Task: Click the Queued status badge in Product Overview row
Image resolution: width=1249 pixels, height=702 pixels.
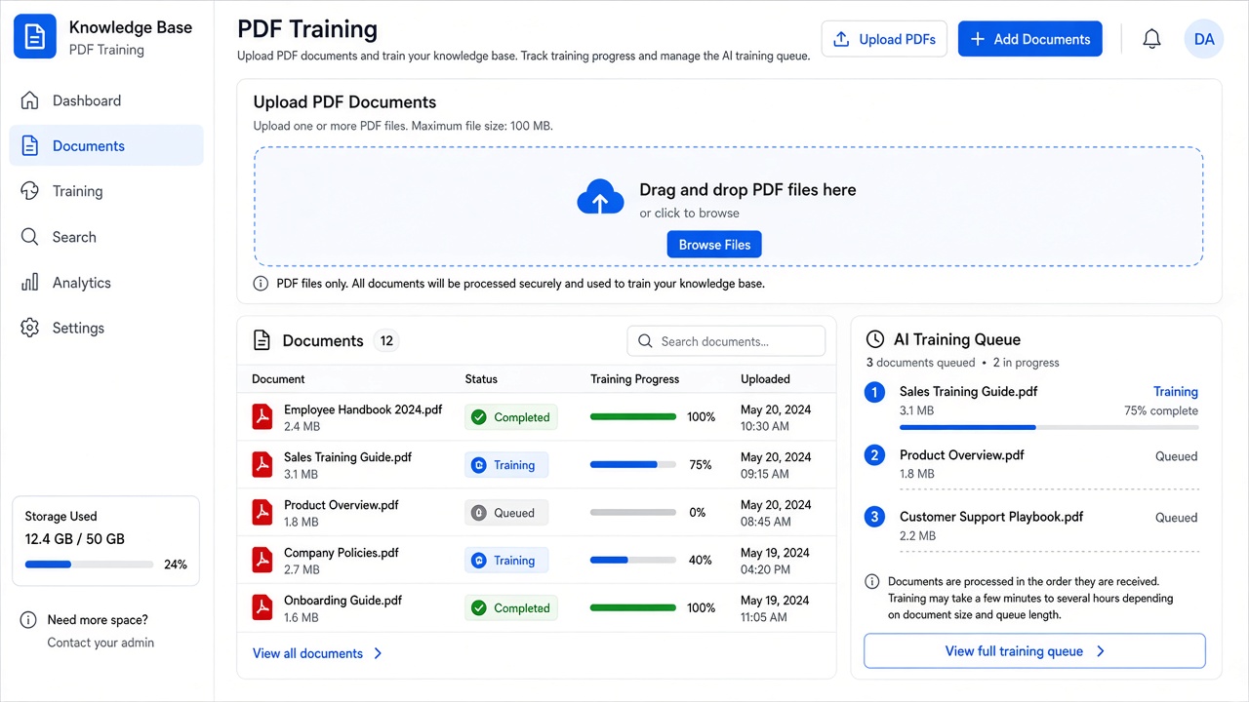Action: [506, 513]
